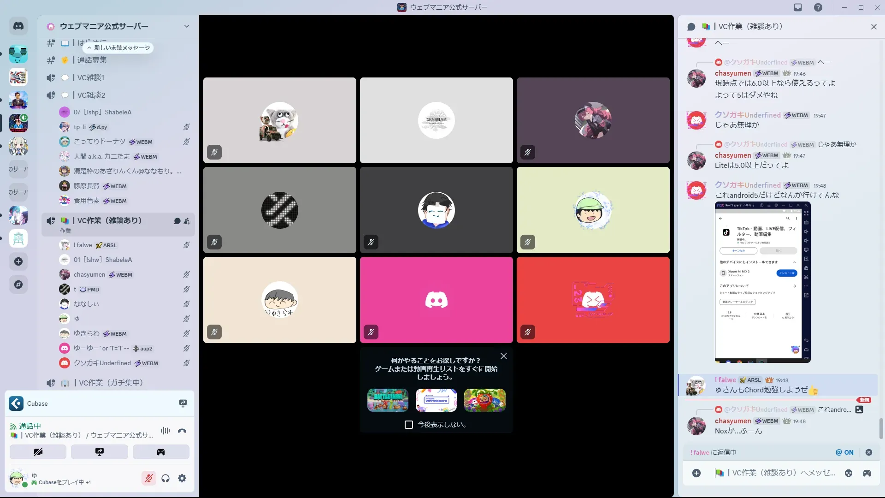This screenshot has height=498, width=885.
Task: Jump to 新しい未読メッセージ new unread messages
Action: (118, 47)
